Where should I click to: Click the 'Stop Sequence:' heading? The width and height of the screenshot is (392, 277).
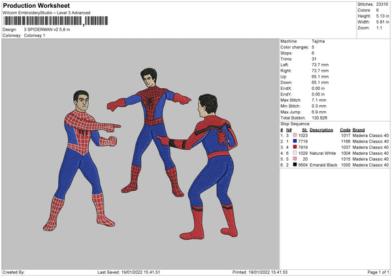tap(295, 124)
